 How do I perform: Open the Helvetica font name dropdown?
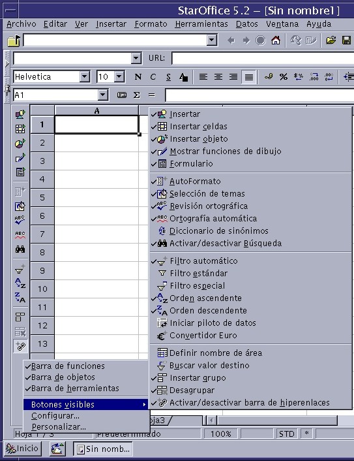(x=84, y=77)
